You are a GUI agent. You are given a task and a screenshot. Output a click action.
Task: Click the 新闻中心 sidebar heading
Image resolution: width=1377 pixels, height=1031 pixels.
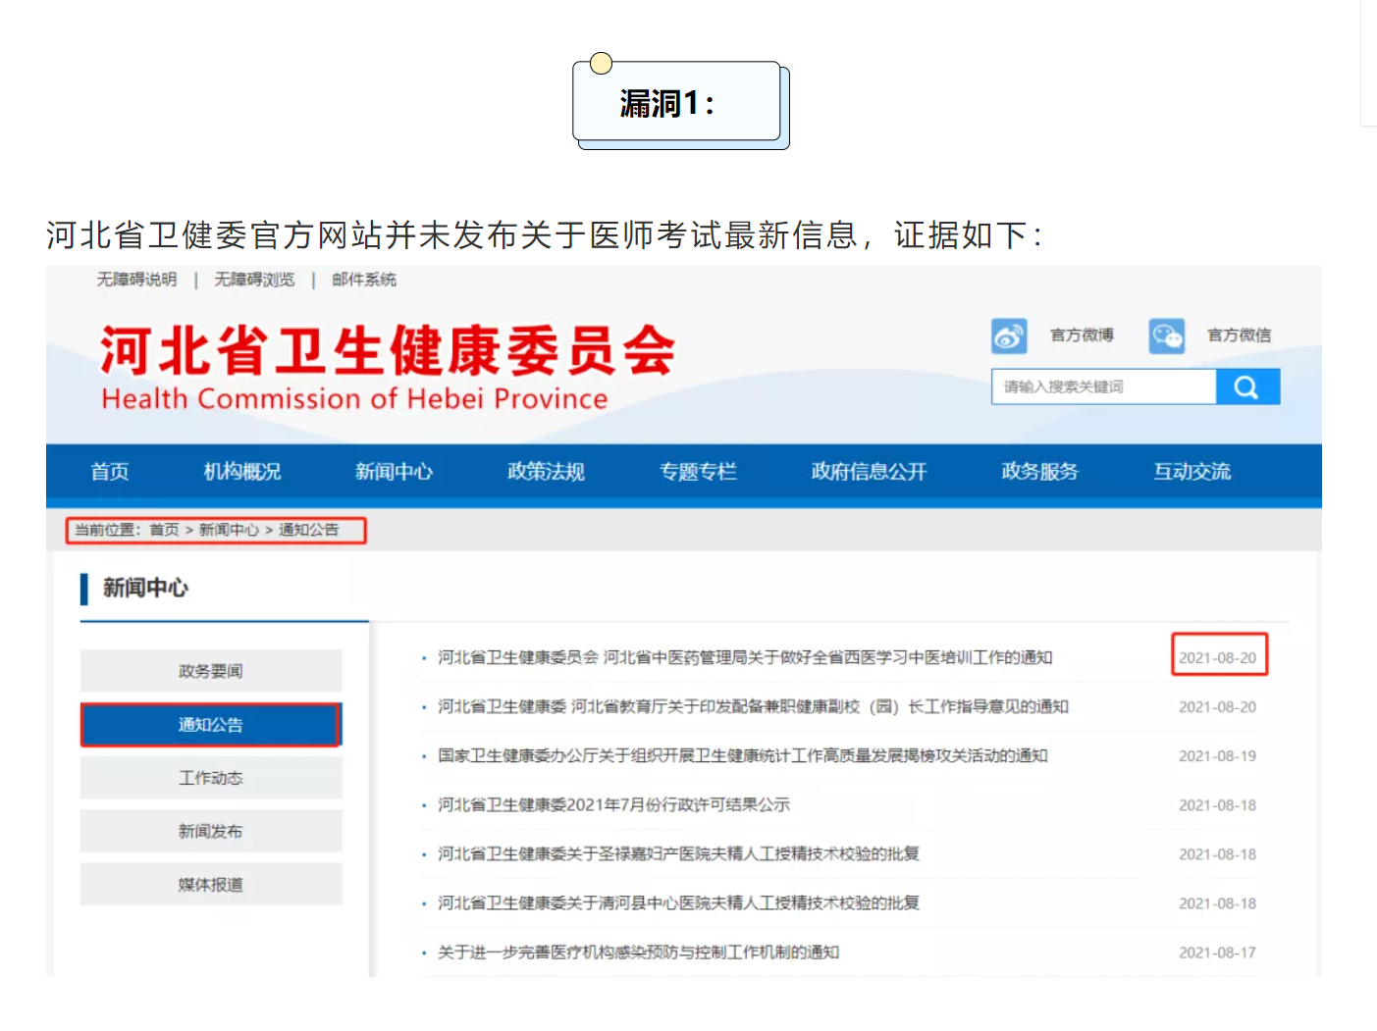click(145, 588)
